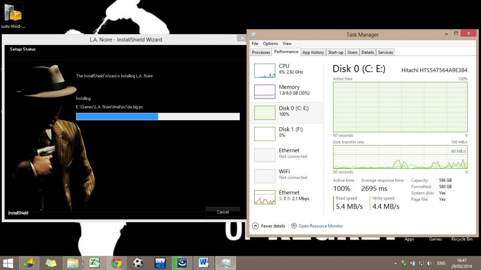Open the View menu in Task Manager

pyautogui.click(x=287, y=44)
